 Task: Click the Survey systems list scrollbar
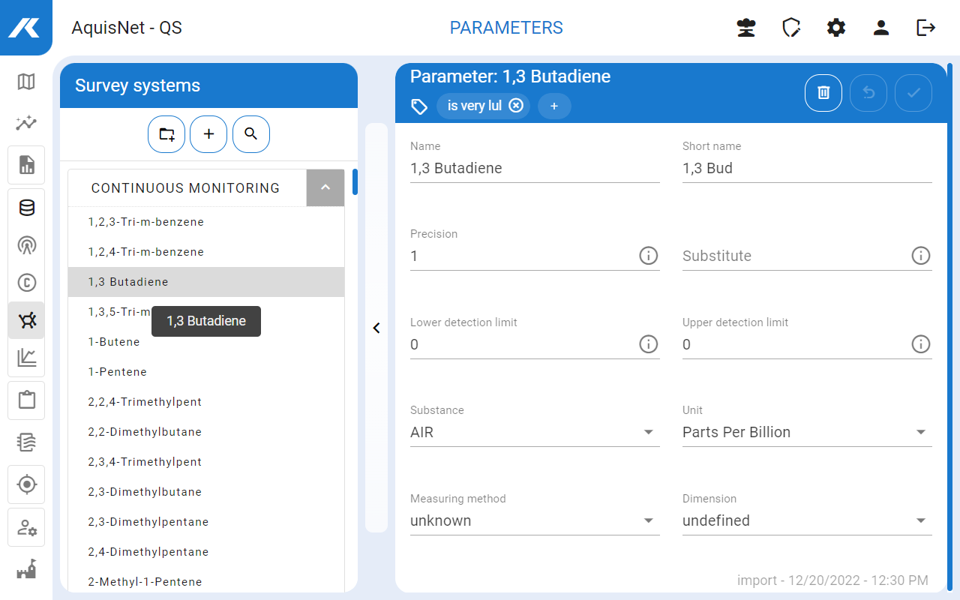pyautogui.click(x=355, y=182)
